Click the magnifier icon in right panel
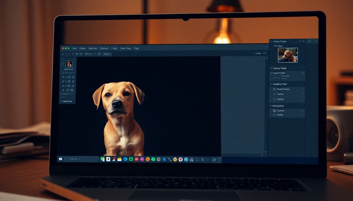 tap(274, 89)
